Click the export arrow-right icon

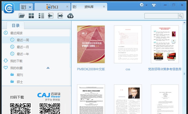[x=60, y=16]
